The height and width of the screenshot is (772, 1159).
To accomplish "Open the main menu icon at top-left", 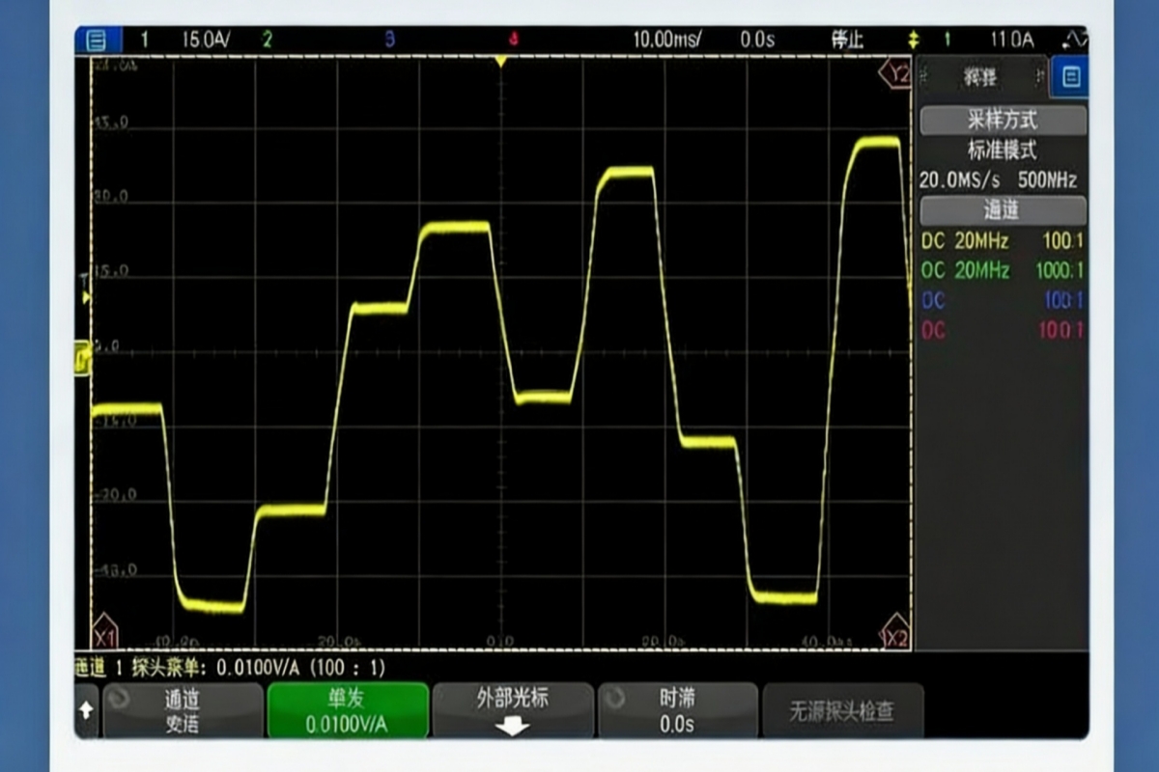I will 97,41.
